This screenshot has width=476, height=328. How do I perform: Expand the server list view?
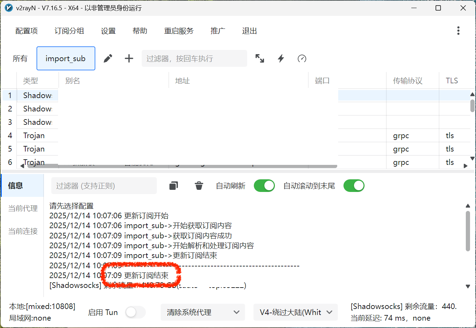(x=260, y=58)
